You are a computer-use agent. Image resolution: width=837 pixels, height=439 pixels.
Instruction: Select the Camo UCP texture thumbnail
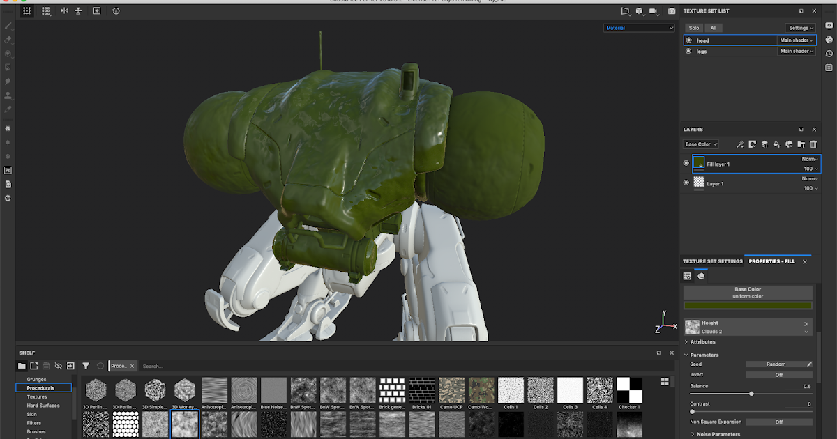(451, 390)
